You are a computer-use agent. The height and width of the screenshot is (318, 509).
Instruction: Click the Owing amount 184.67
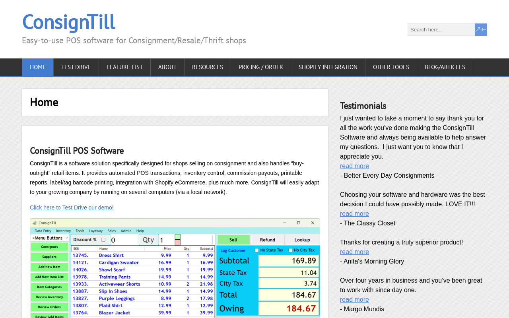[288, 308]
